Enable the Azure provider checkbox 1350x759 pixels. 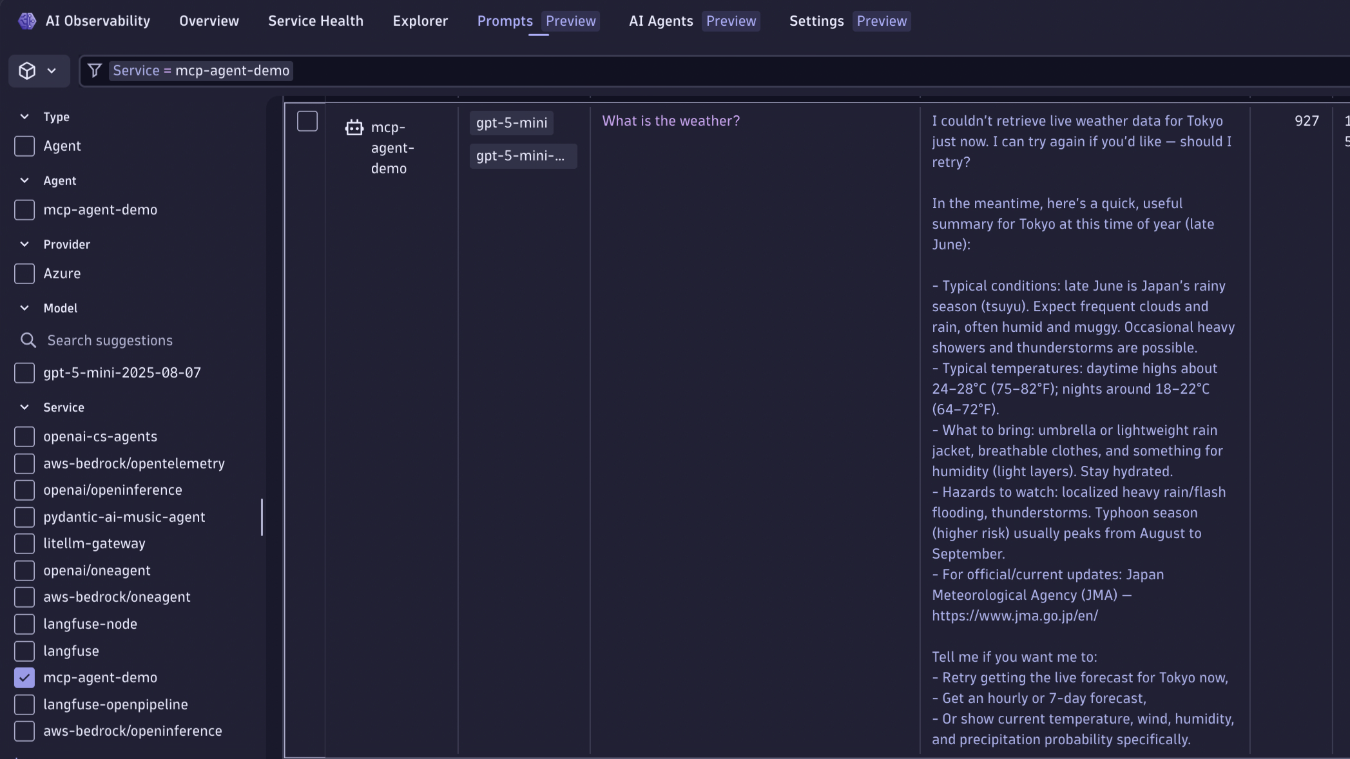24,274
